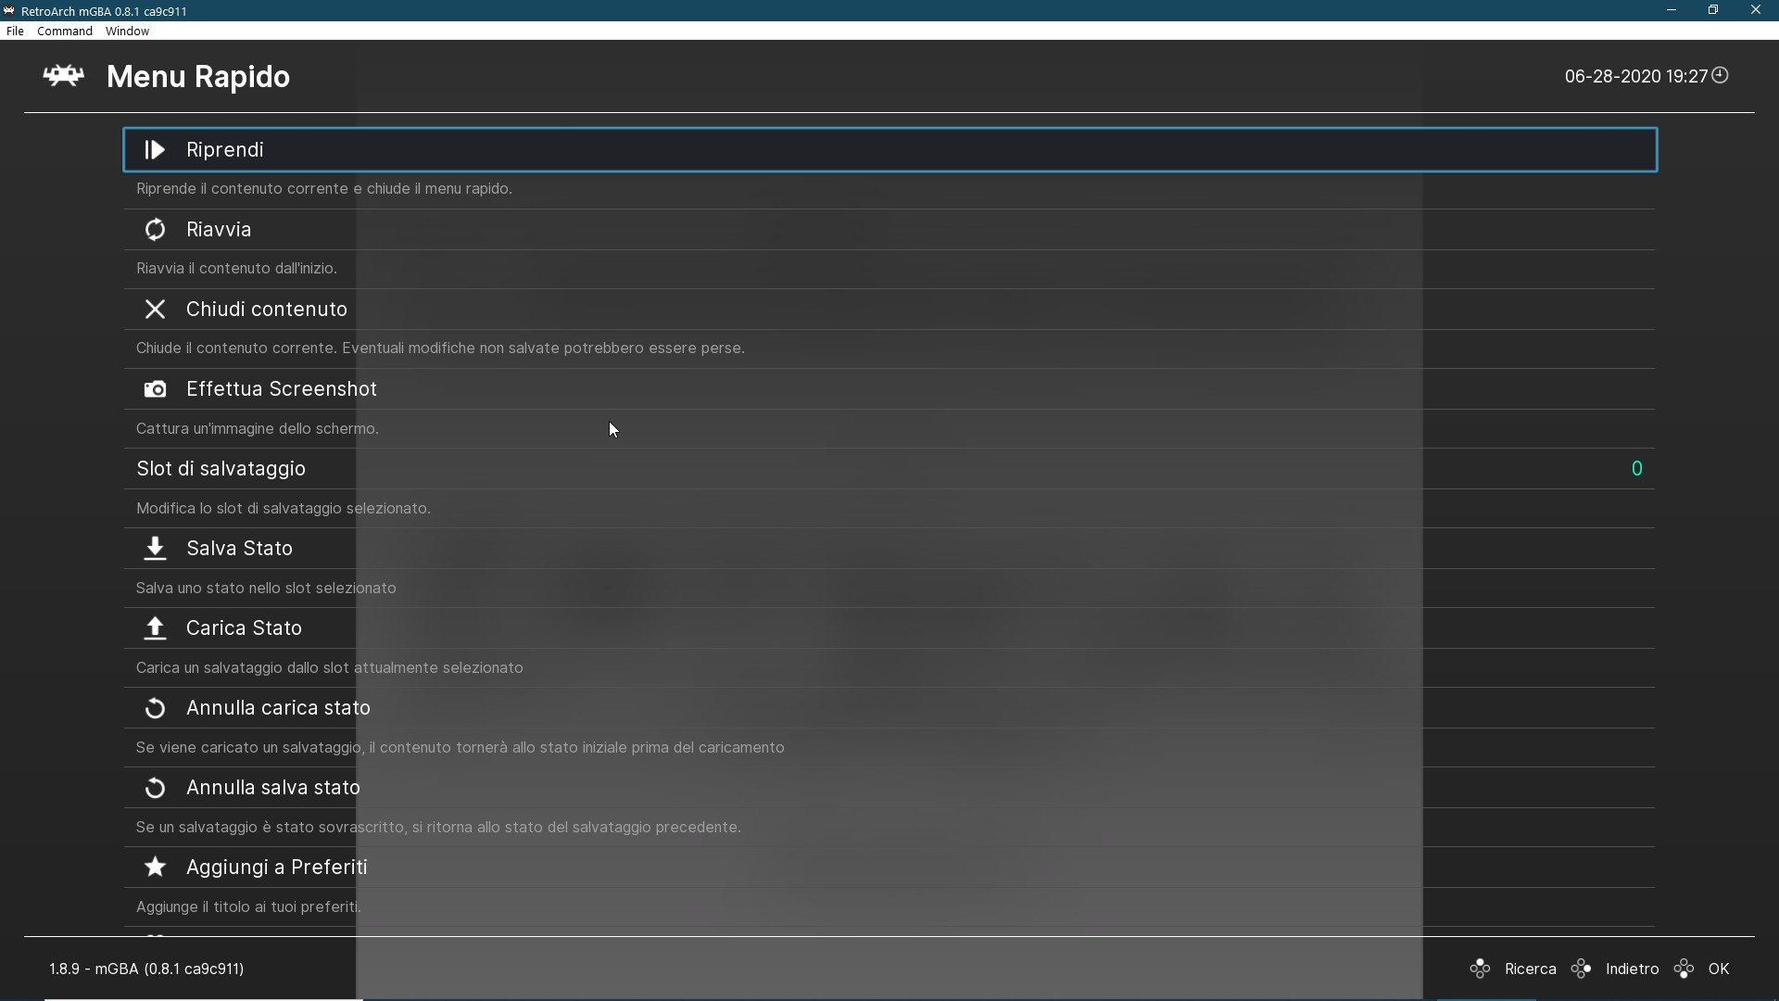1779x1001 pixels.
Task: Click the Riprendi play icon
Action: [155, 150]
